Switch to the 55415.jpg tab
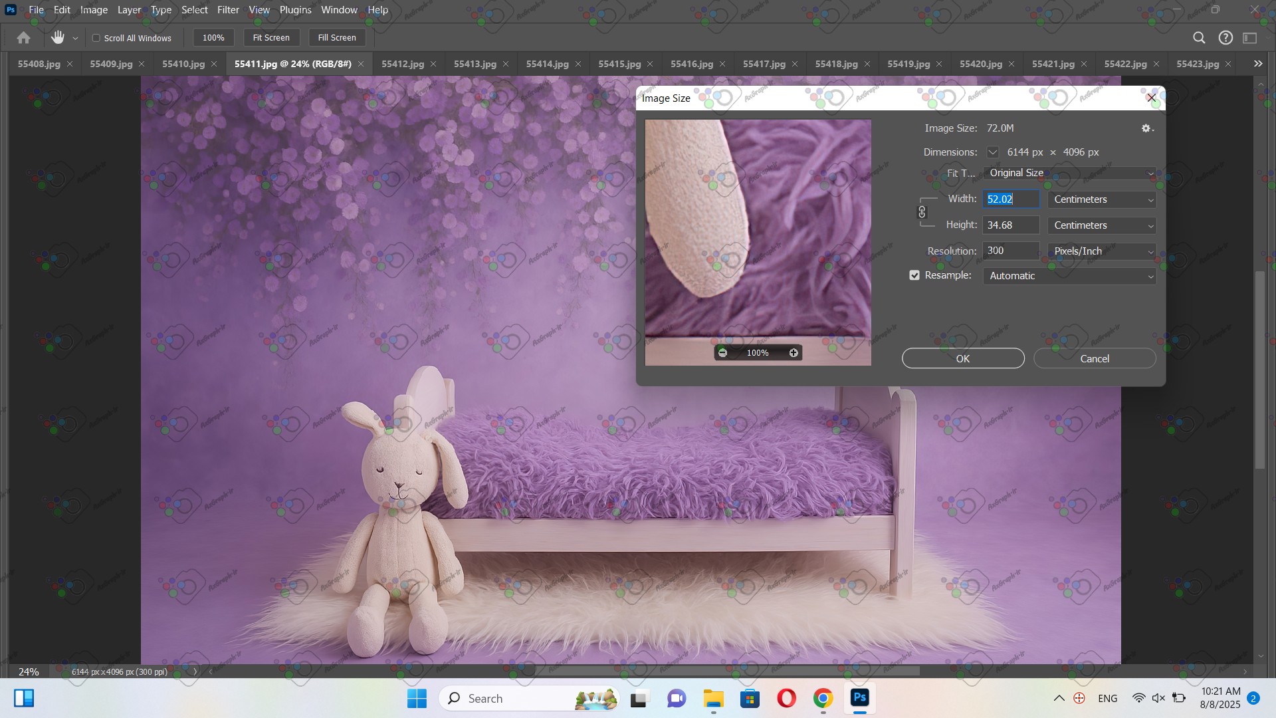 [x=619, y=64]
